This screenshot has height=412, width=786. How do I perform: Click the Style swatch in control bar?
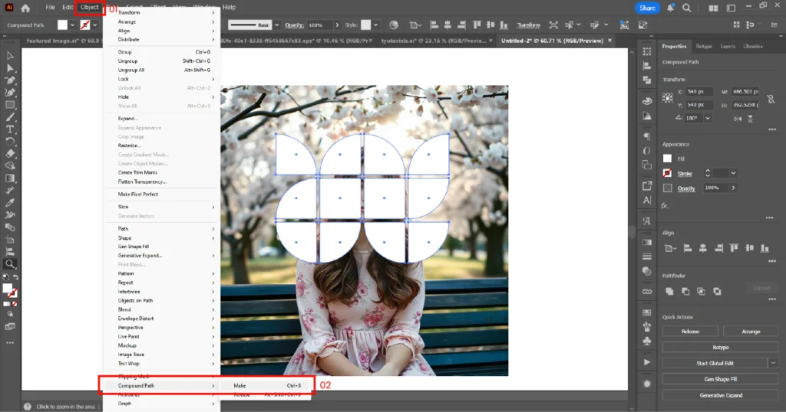click(x=366, y=25)
